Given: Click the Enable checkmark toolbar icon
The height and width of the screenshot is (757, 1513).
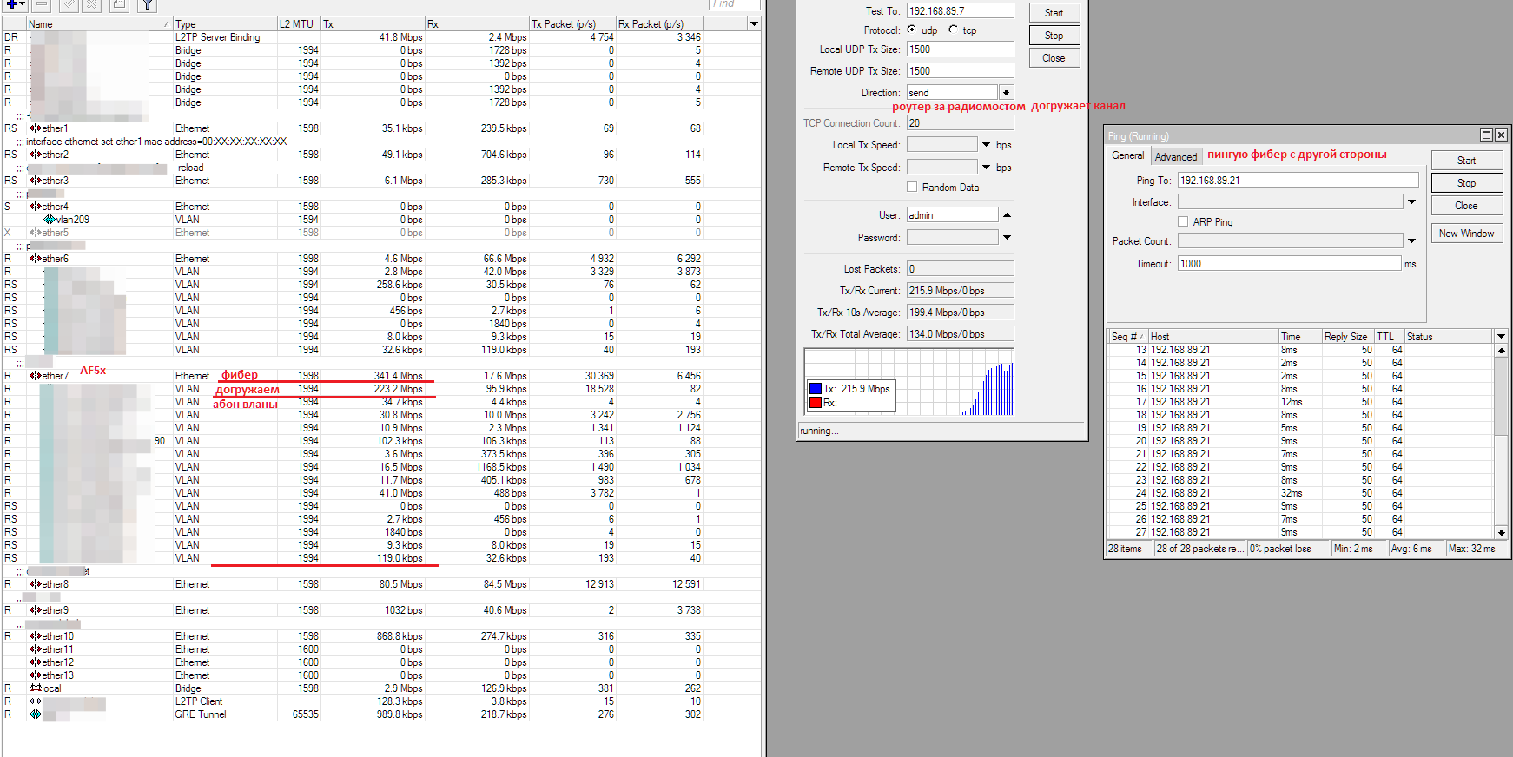Looking at the screenshot, I should 69,4.
